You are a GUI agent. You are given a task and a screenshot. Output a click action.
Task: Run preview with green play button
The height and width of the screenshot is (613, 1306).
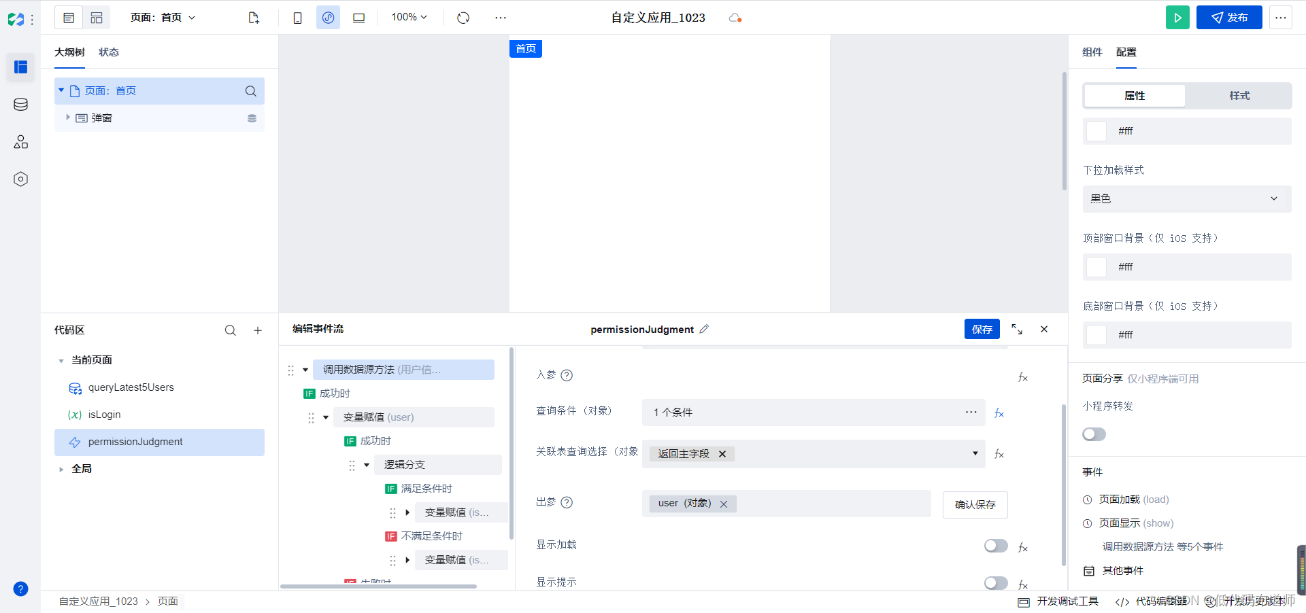pos(1177,18)
